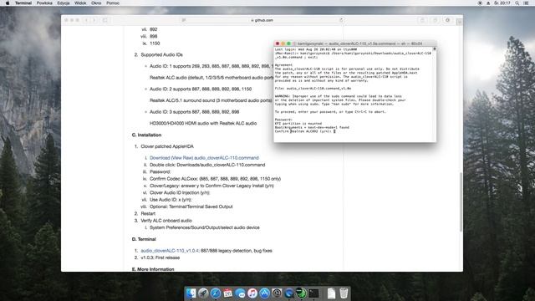Image resolution: width=535 pixels, height=301 pixels.
Task: Click 'Audio ID: 2 supports' line
Action: (x=201, y=89)
